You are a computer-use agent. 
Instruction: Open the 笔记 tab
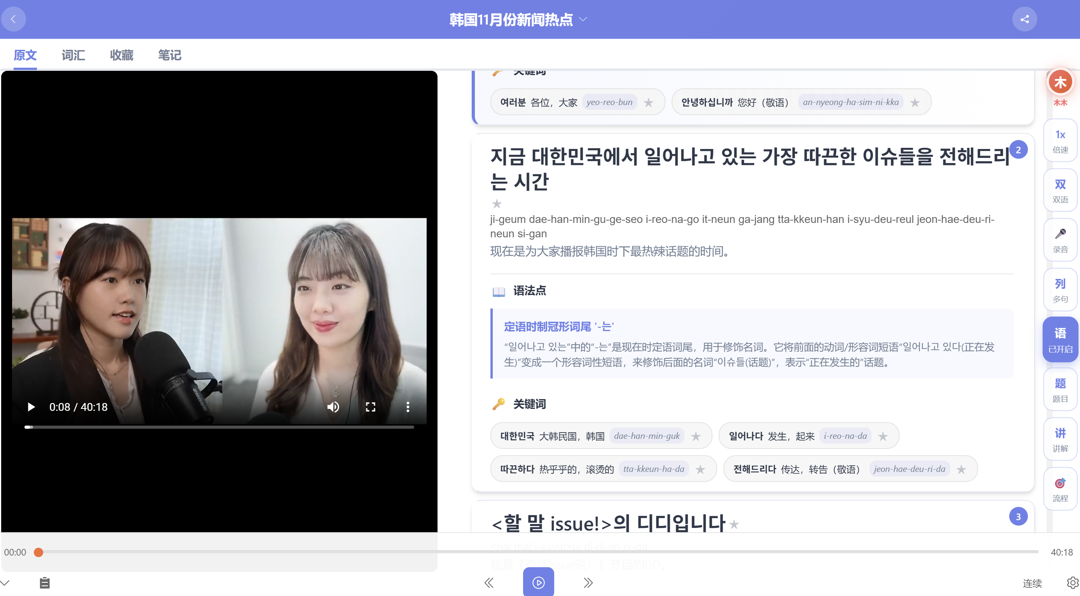170,55
